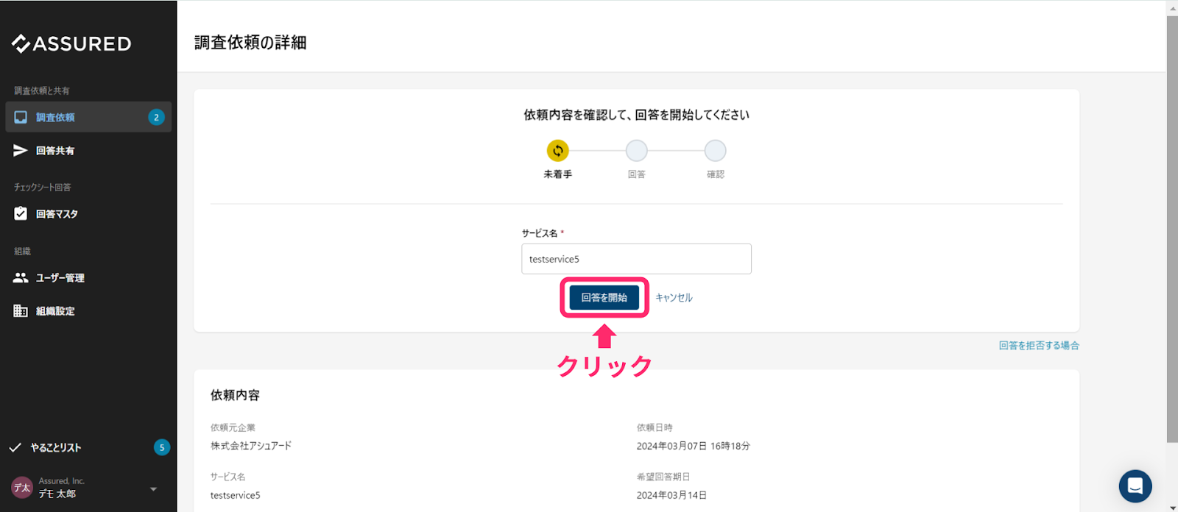Click the 回答共有 send icon
The height and width of the screenshot is (512, 1178).
(x=21, y=150)
